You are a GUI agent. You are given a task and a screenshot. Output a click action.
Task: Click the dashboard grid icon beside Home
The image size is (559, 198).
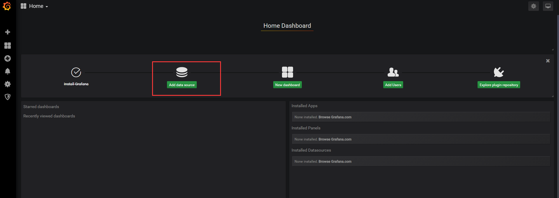(x=24, y=6)
